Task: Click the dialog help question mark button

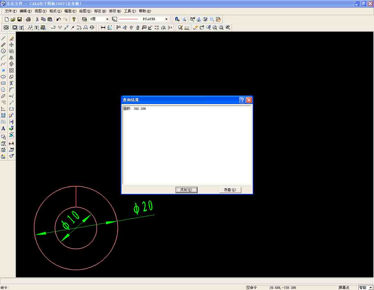Action: (242, 100)
